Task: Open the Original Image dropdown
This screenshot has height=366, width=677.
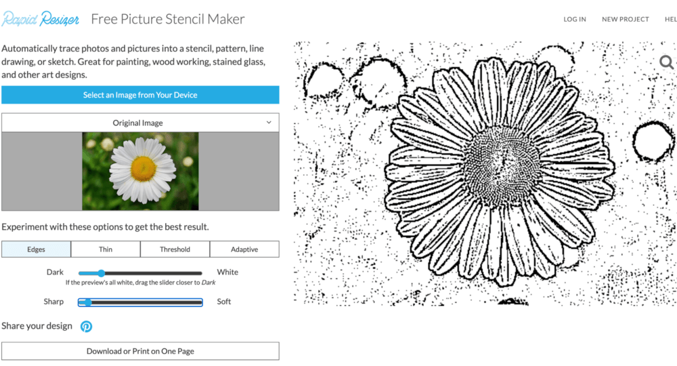Action: (x=140, y=123)
